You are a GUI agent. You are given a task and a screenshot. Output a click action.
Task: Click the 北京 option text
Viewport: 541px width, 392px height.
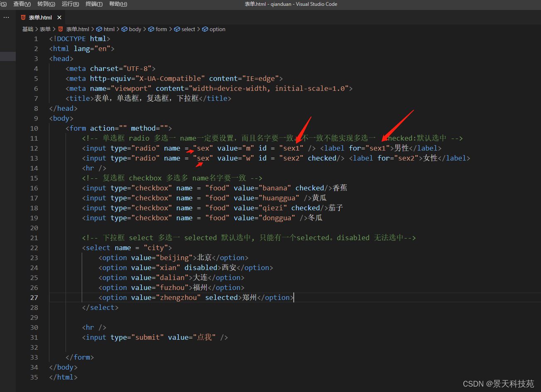(204, 258)
